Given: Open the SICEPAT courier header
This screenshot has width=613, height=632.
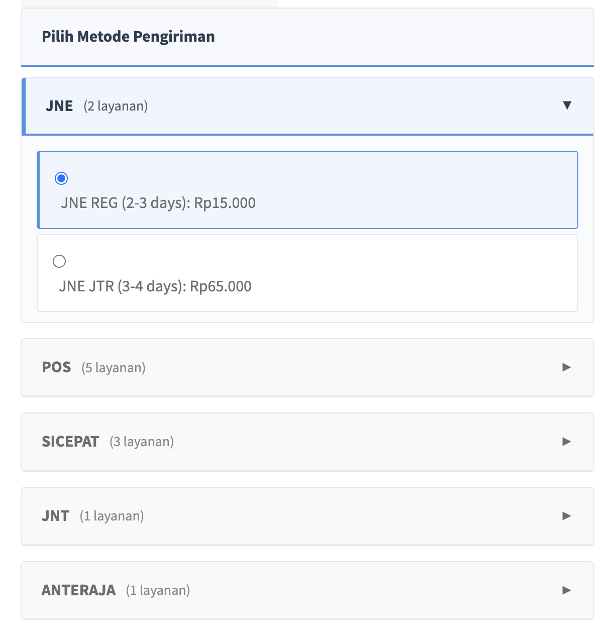Looking at the screenshot, I should point(70,442).
